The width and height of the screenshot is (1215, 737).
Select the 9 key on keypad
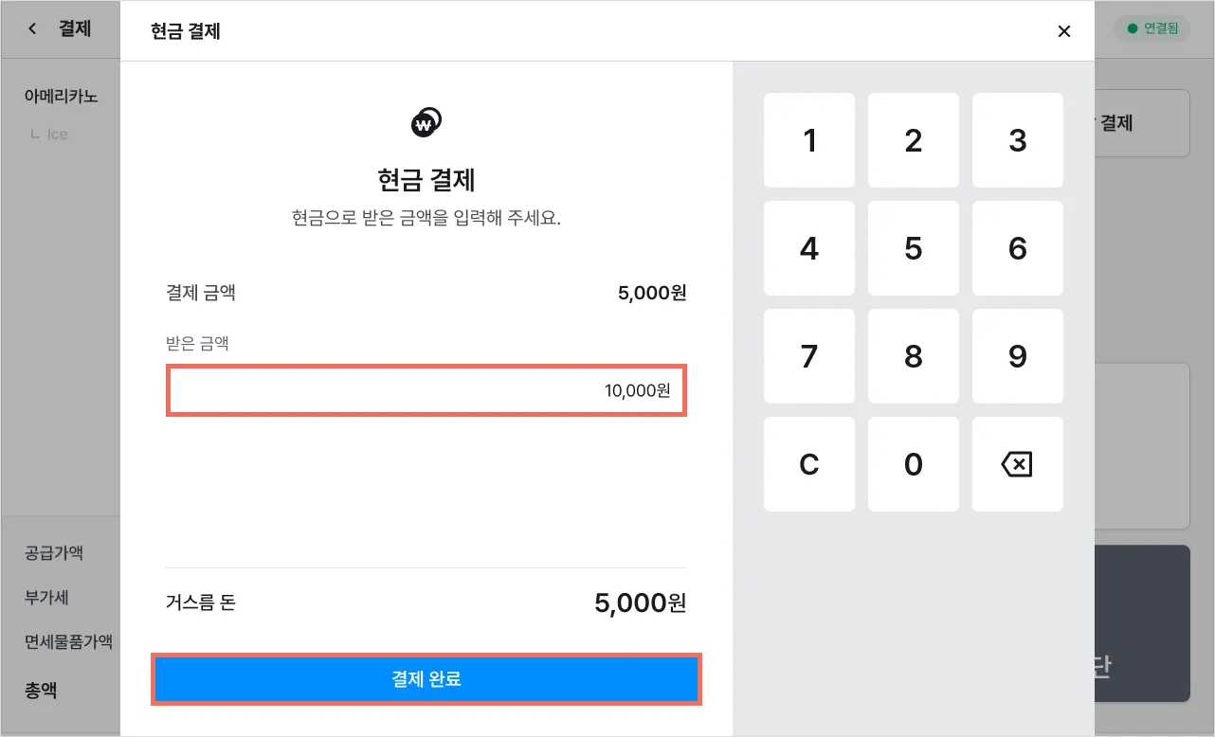tap(1017, 356)
